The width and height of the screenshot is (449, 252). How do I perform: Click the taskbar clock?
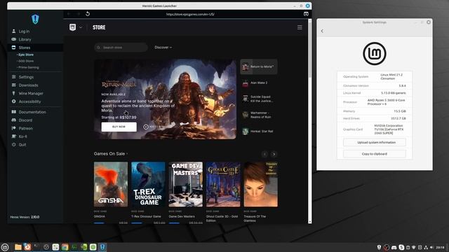pyautogui.click(x=440, y=247)
